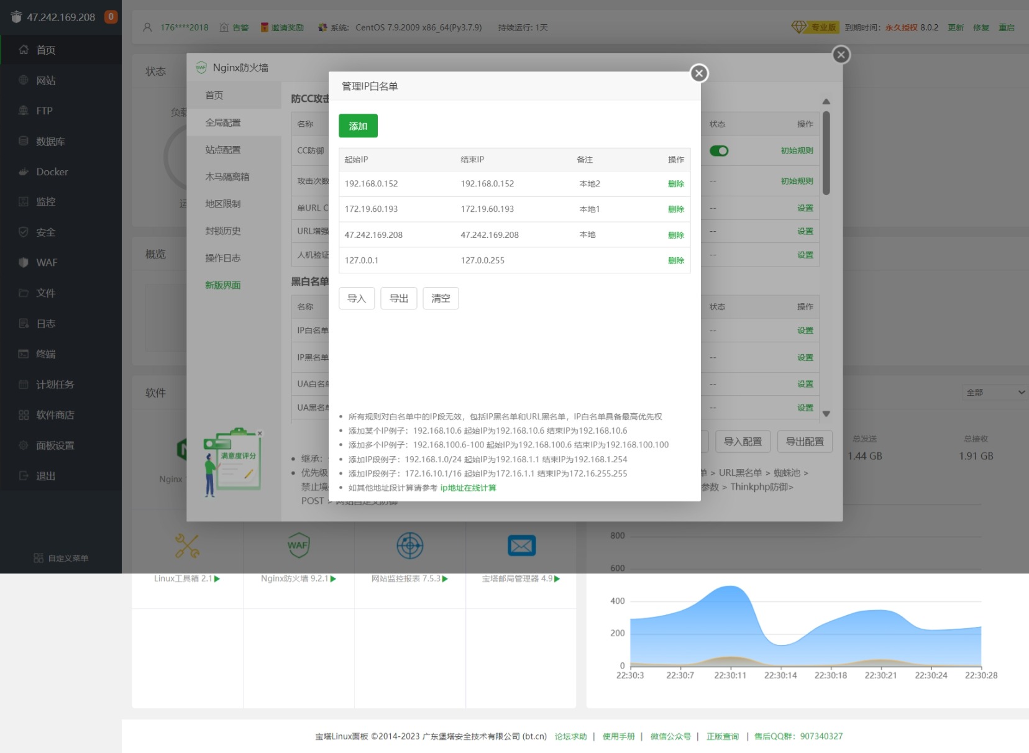The height and width of the screenshot is (753, 1029).
Task: Select 全局配置 tab in Nginx防火墙
Action: (x=234, y=122)
